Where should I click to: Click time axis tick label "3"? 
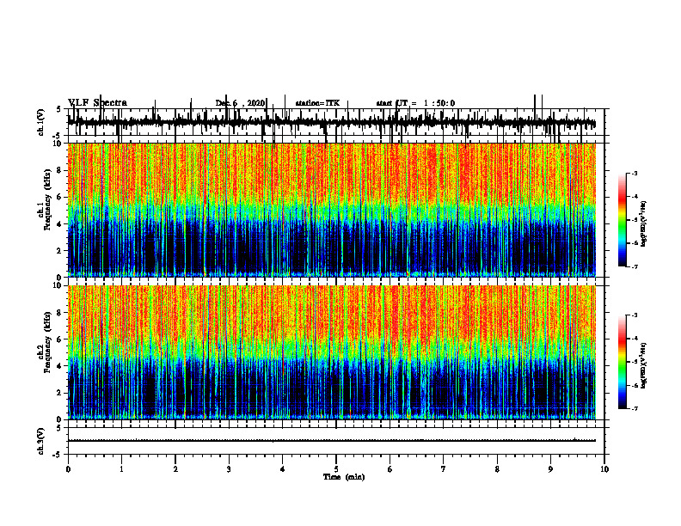pyautogui.click(x=229, y=469)
